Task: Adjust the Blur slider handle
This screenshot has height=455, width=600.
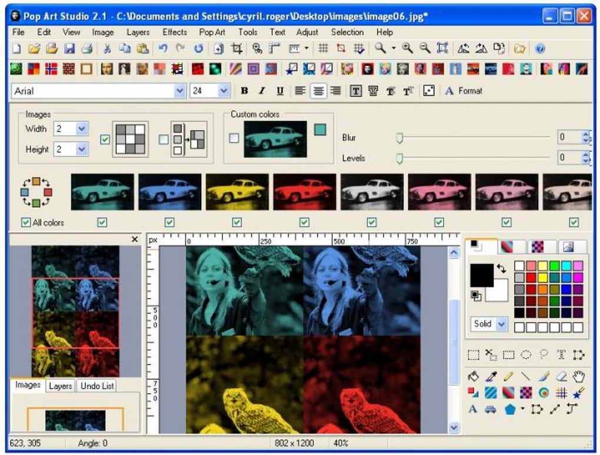Action: (x=399, y=138)
